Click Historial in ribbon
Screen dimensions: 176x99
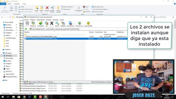tap(86, 12)
